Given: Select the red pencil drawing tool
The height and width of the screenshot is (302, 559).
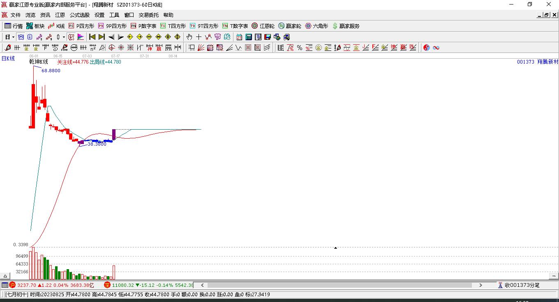Looking at the screenshot, I should 8,48.
